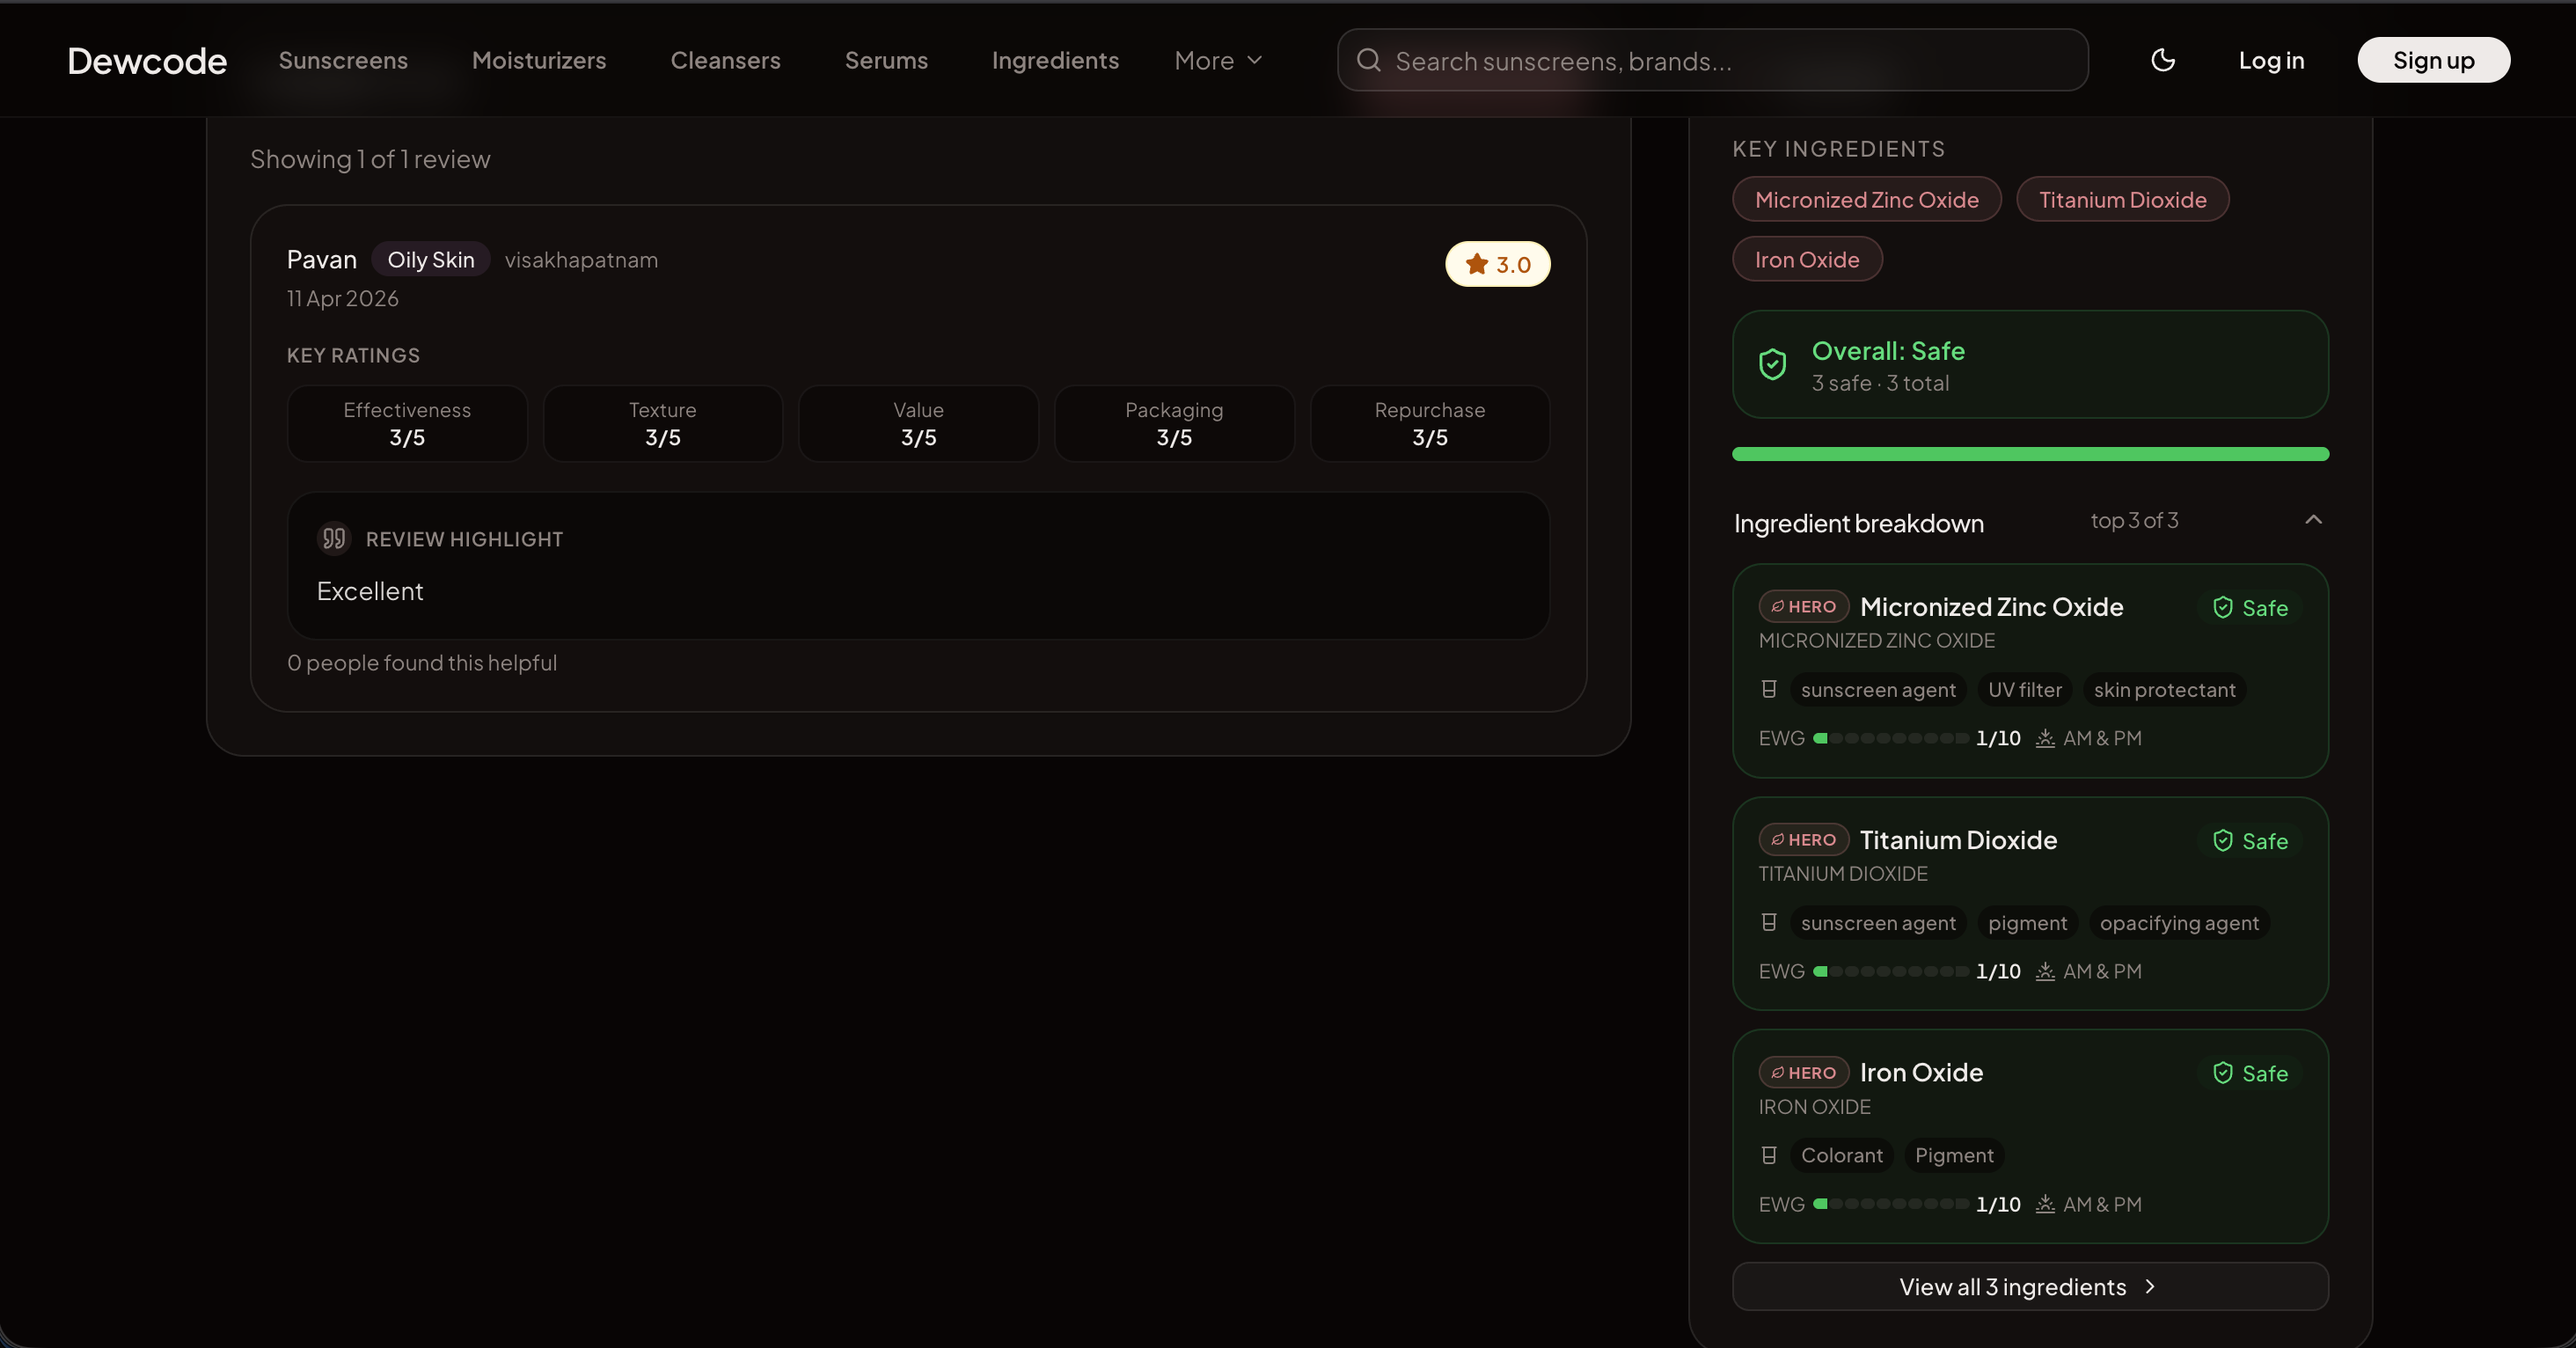This screenshot has height=1348, width=2576.
Task: Click the Log in link
Action: click(x=2270, y=61)
